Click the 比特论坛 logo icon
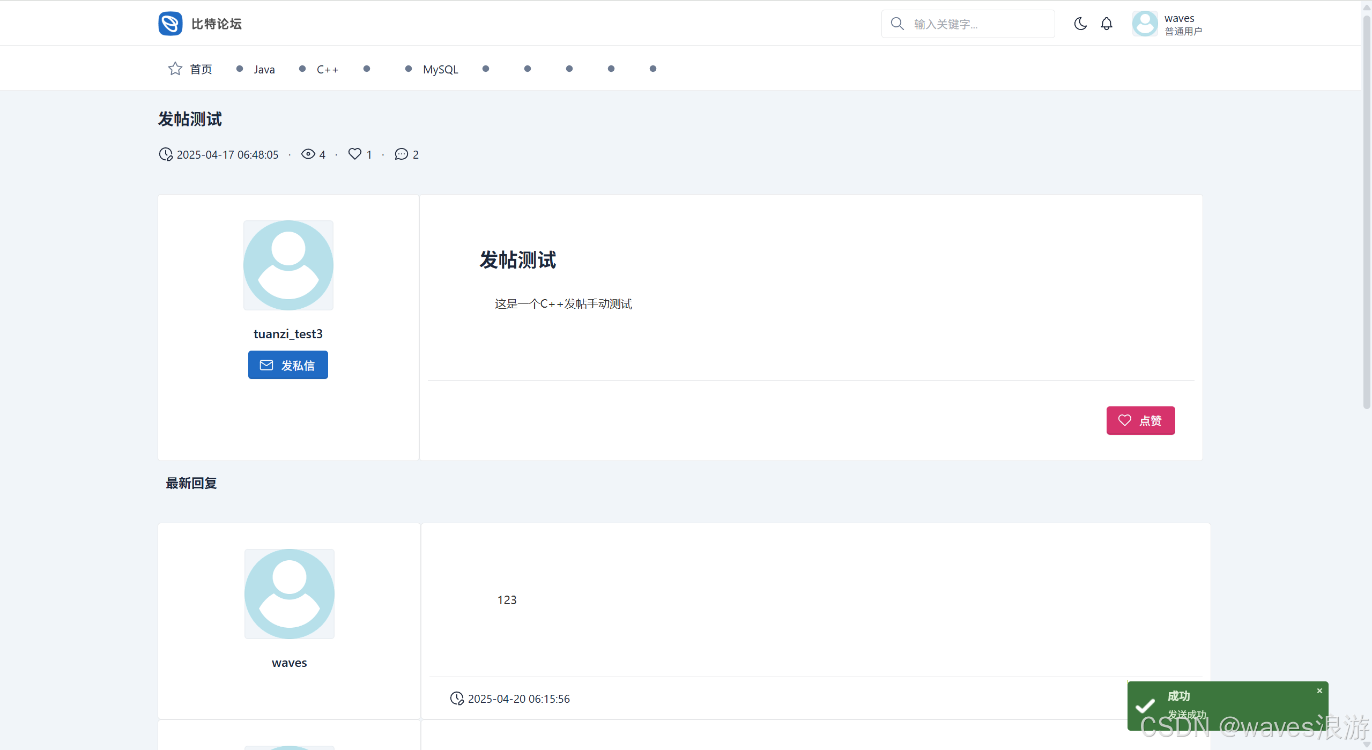The image size is (1372, 750). click(170, 24)
